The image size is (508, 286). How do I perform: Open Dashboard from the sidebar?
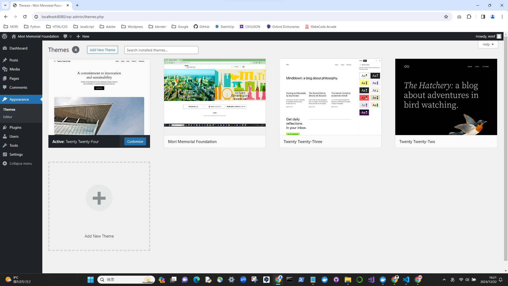(18, 48)
